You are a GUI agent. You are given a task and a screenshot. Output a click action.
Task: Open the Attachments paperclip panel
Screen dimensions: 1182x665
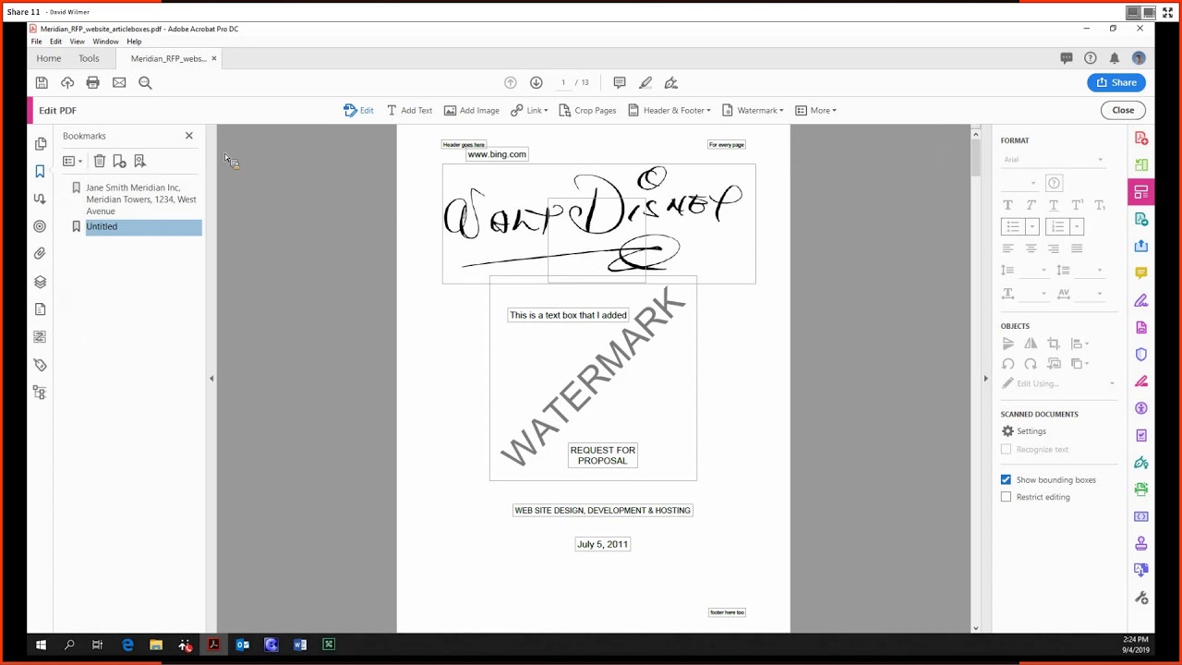(40, 254)
